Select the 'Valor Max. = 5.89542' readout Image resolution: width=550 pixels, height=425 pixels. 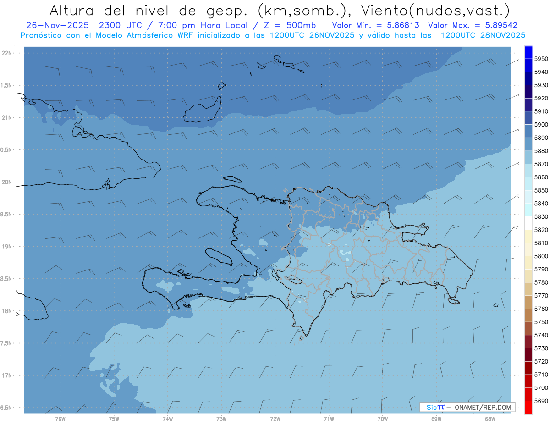473,25
